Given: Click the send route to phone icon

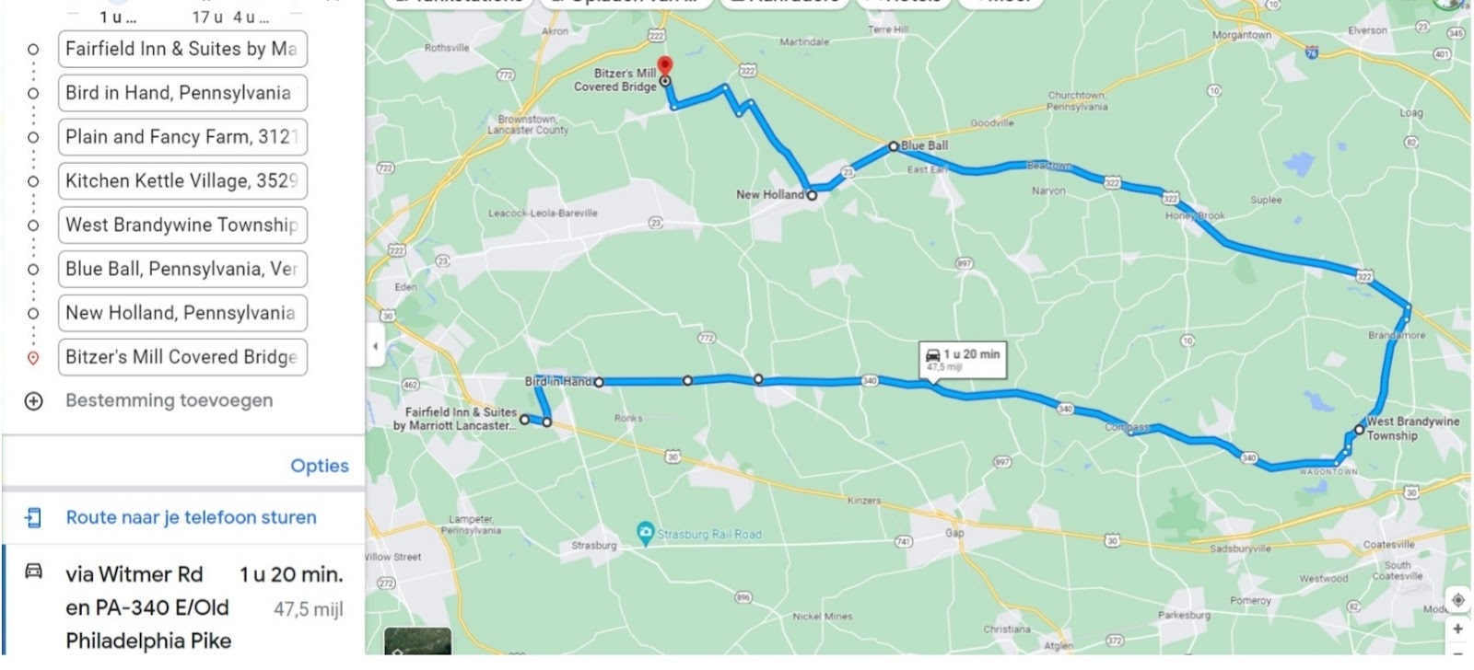Looking at the screenshot, I should point(33,517).
